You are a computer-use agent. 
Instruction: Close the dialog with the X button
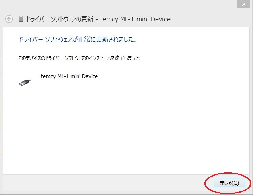(x=243, y=4)
